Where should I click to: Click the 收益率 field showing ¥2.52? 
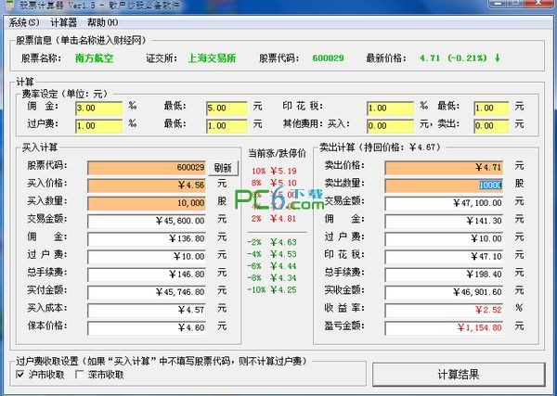pyautogui.click(x=444, y=310)
